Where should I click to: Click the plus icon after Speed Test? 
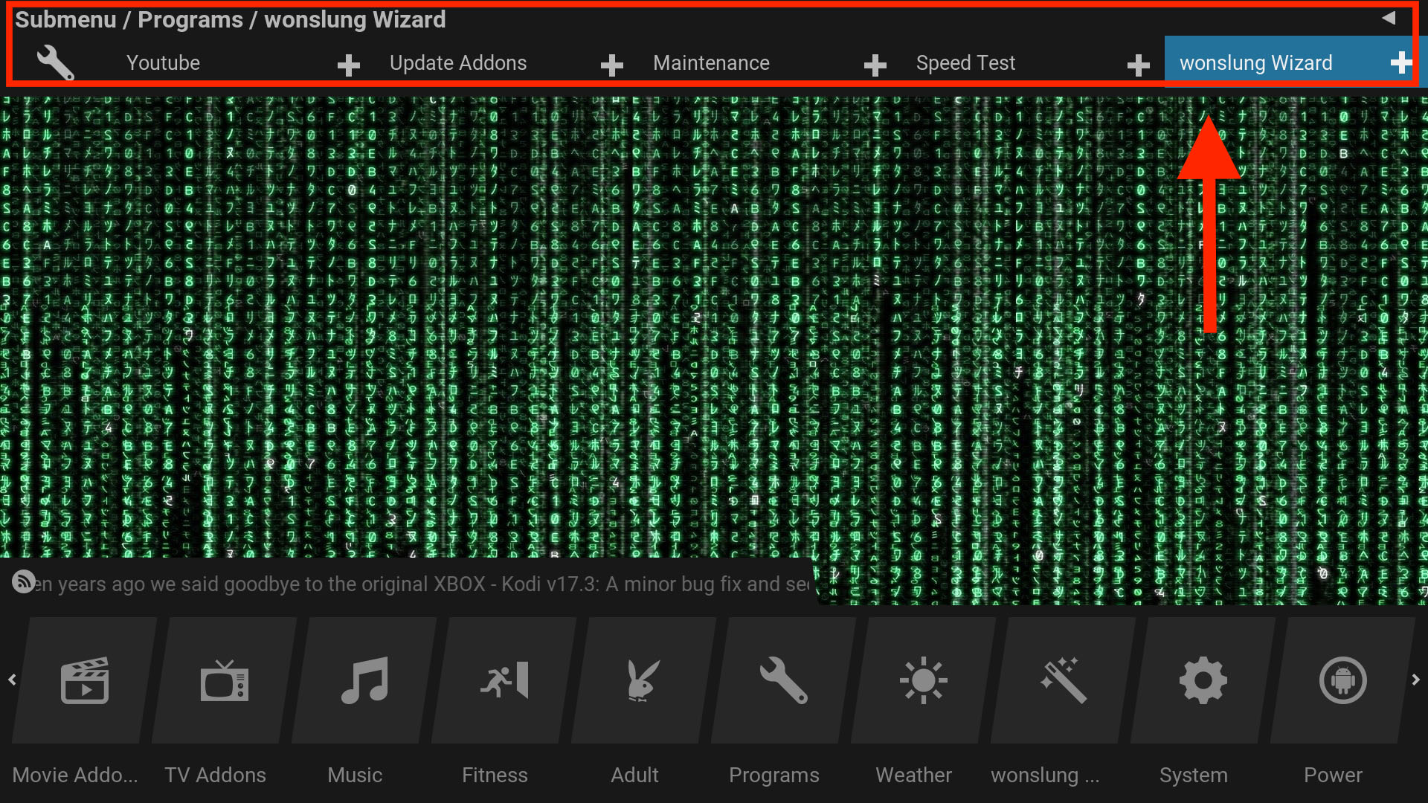click(x=1138, y=65)
